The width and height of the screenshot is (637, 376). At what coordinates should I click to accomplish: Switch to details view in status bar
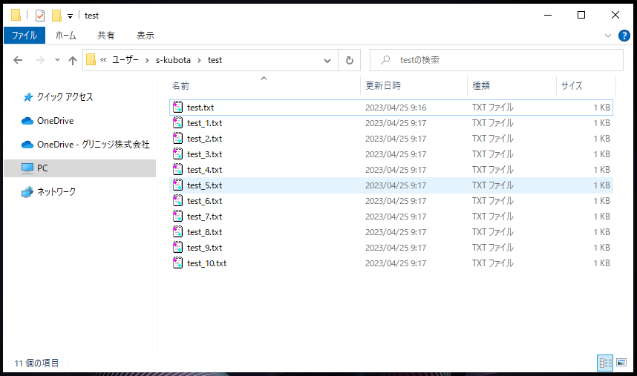point(605,363)
